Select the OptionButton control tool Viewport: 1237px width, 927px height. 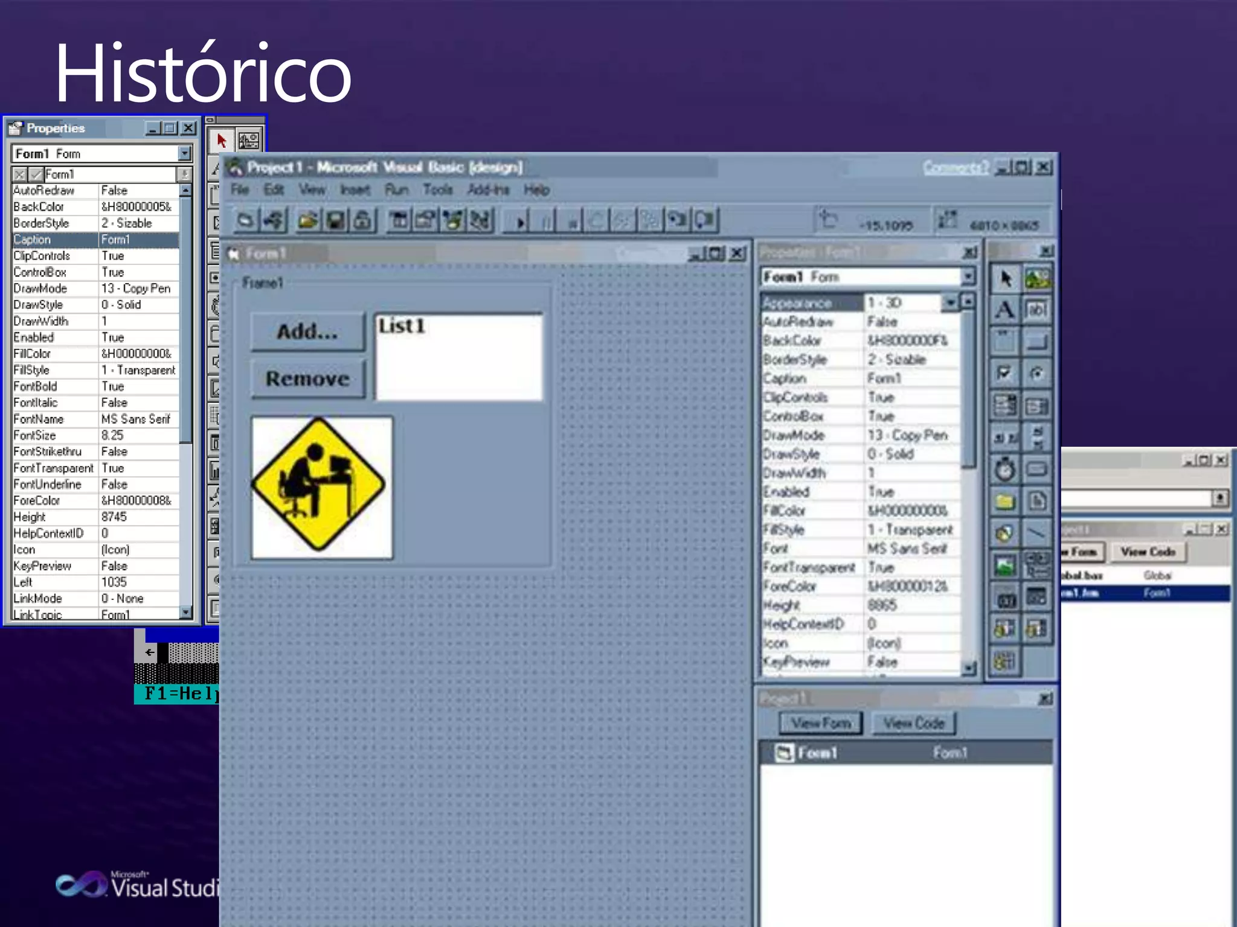[x=1037, y=374]
